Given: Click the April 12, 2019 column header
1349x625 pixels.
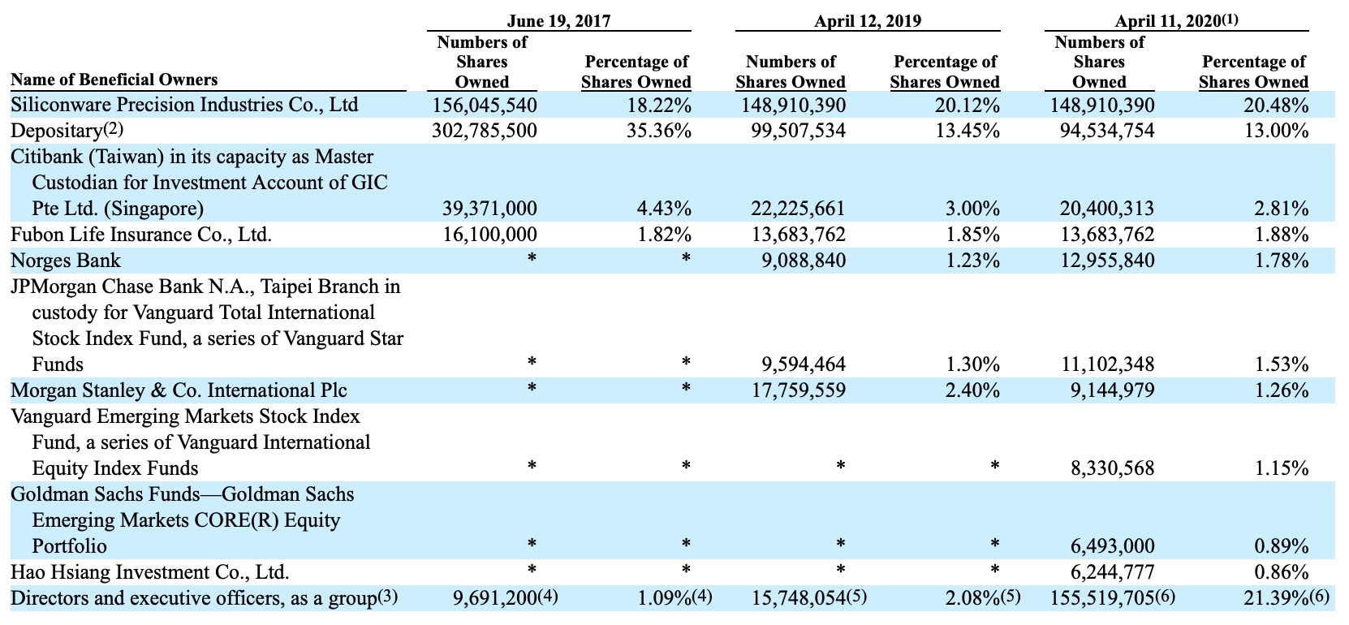Looking at the screenshot, I should [868, 21].
